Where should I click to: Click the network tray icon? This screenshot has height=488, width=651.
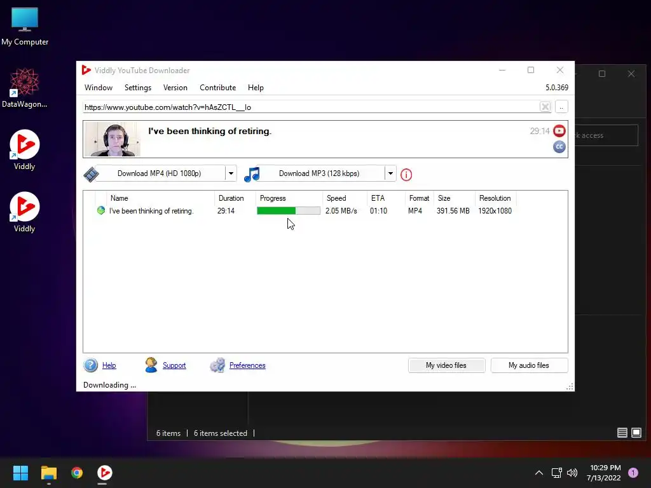[x=556, y=473]
